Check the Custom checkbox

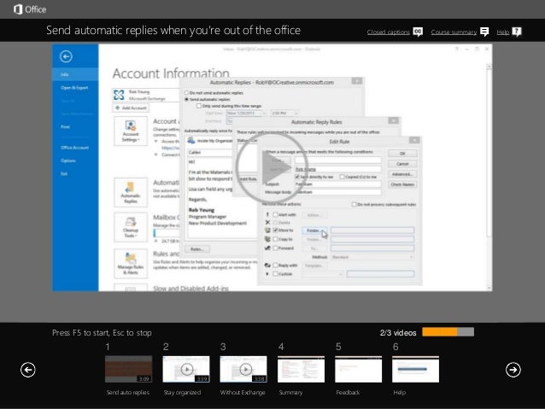coord(275,274)
